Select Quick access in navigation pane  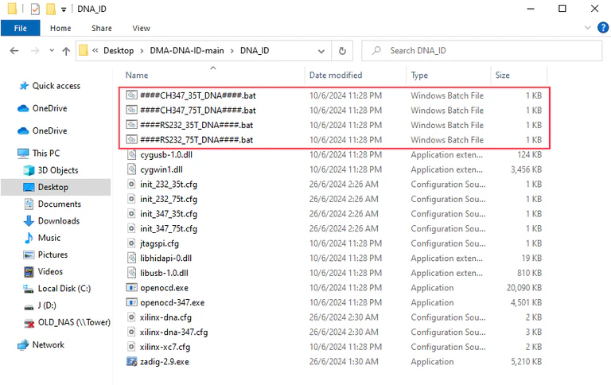pos(56,86)
